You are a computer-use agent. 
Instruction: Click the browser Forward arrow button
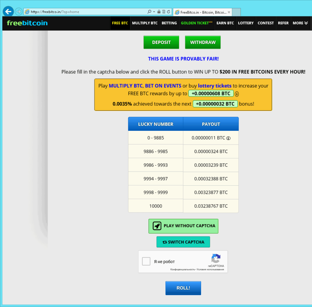pos(19,12)
